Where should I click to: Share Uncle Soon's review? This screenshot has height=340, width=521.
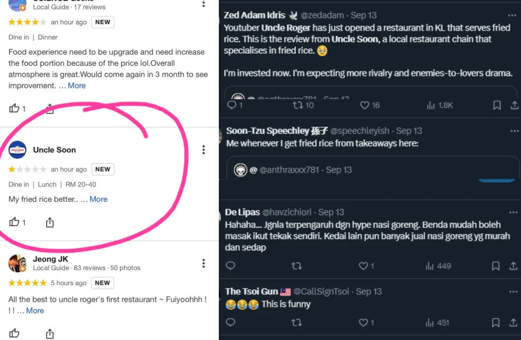click(x=50, y=222)
